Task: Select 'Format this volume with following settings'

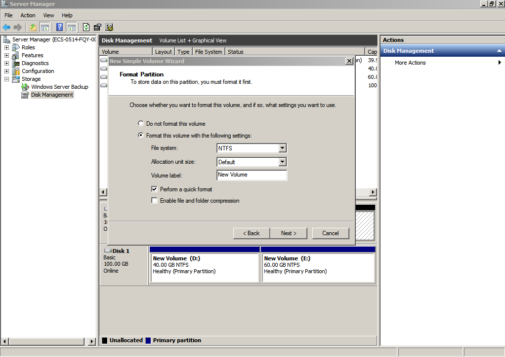Action: (x=141, y=135)
